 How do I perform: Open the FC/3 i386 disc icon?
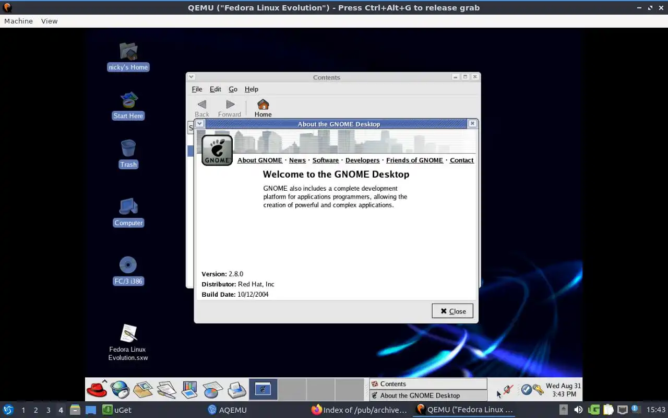128,271
